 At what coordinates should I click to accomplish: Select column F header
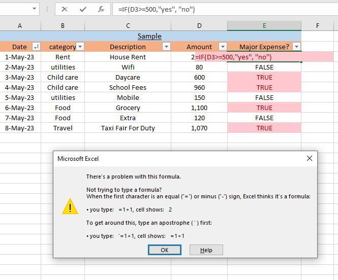pyautogui.click(x=317, y=26)
